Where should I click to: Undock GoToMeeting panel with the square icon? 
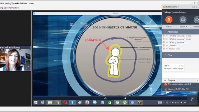pos(193,7)
